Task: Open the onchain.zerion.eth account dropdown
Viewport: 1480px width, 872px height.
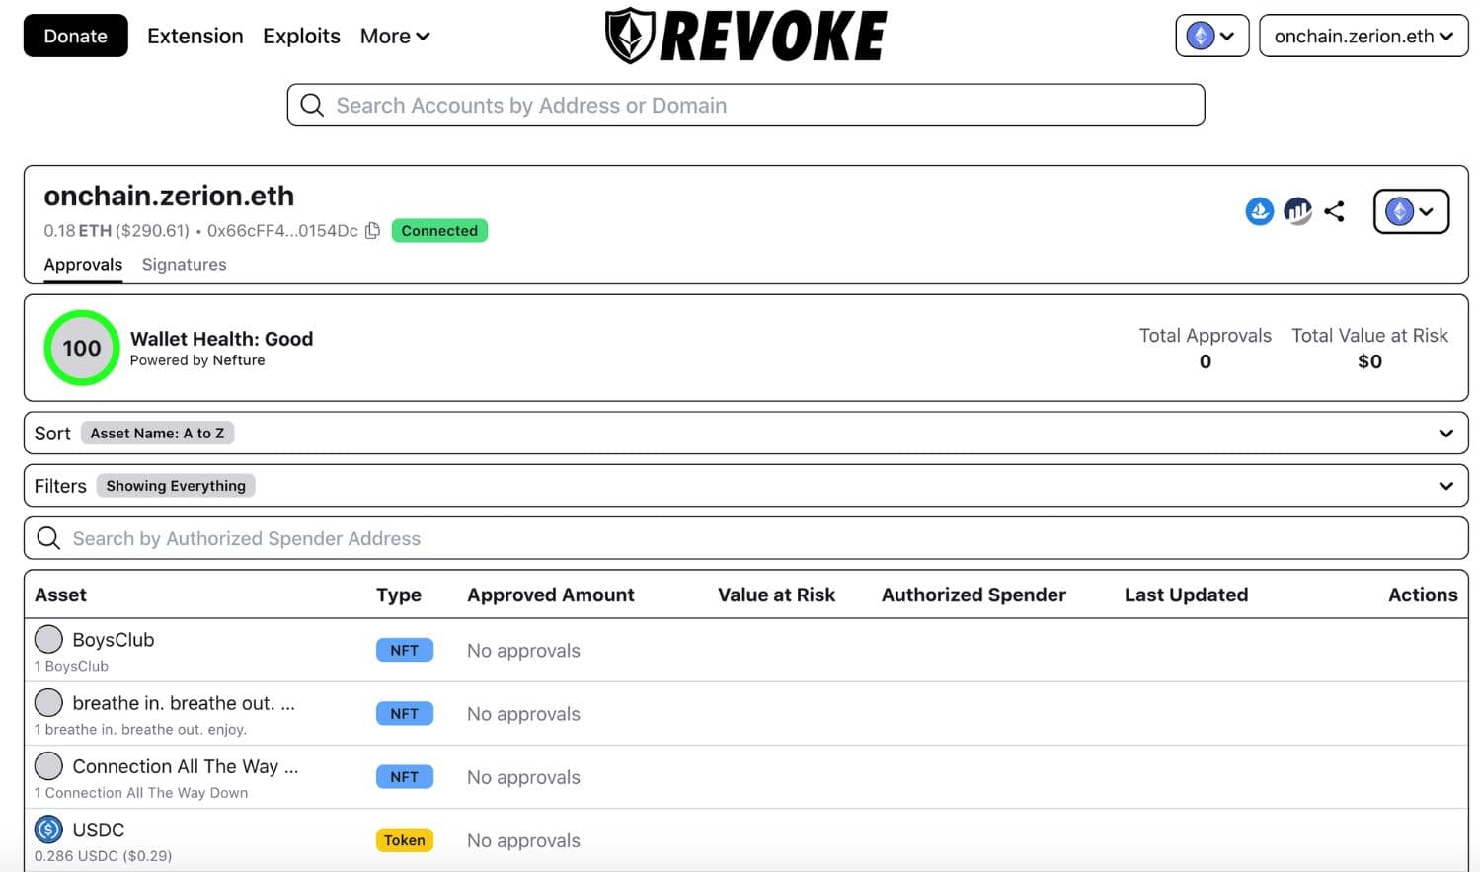Action: click(1363, 36)
